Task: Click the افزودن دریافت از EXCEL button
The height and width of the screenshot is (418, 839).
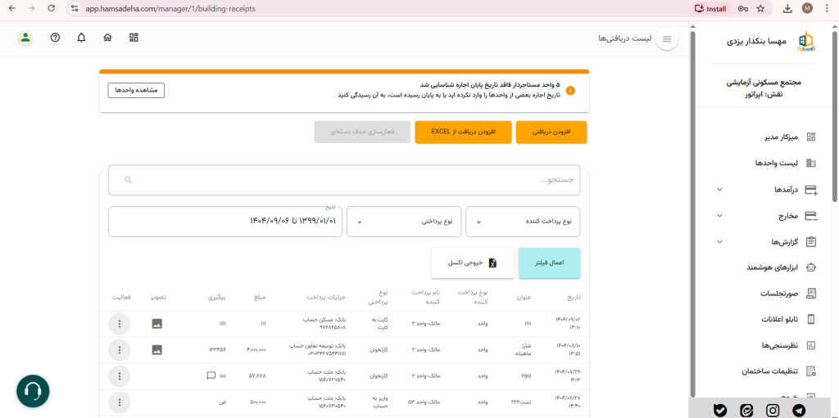Action: coord(464,132)
